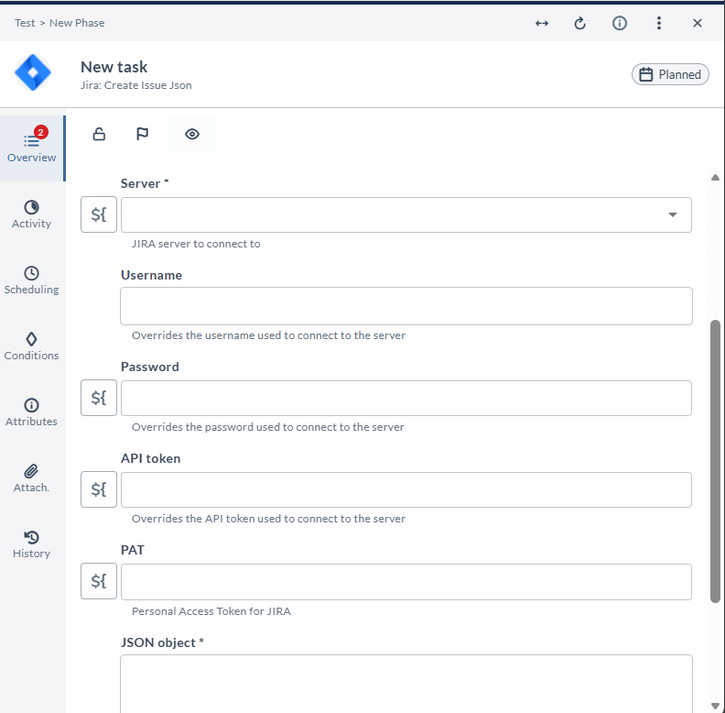Switch to the Activity tab
Screen dimensions: 725x713
[31, 214]
